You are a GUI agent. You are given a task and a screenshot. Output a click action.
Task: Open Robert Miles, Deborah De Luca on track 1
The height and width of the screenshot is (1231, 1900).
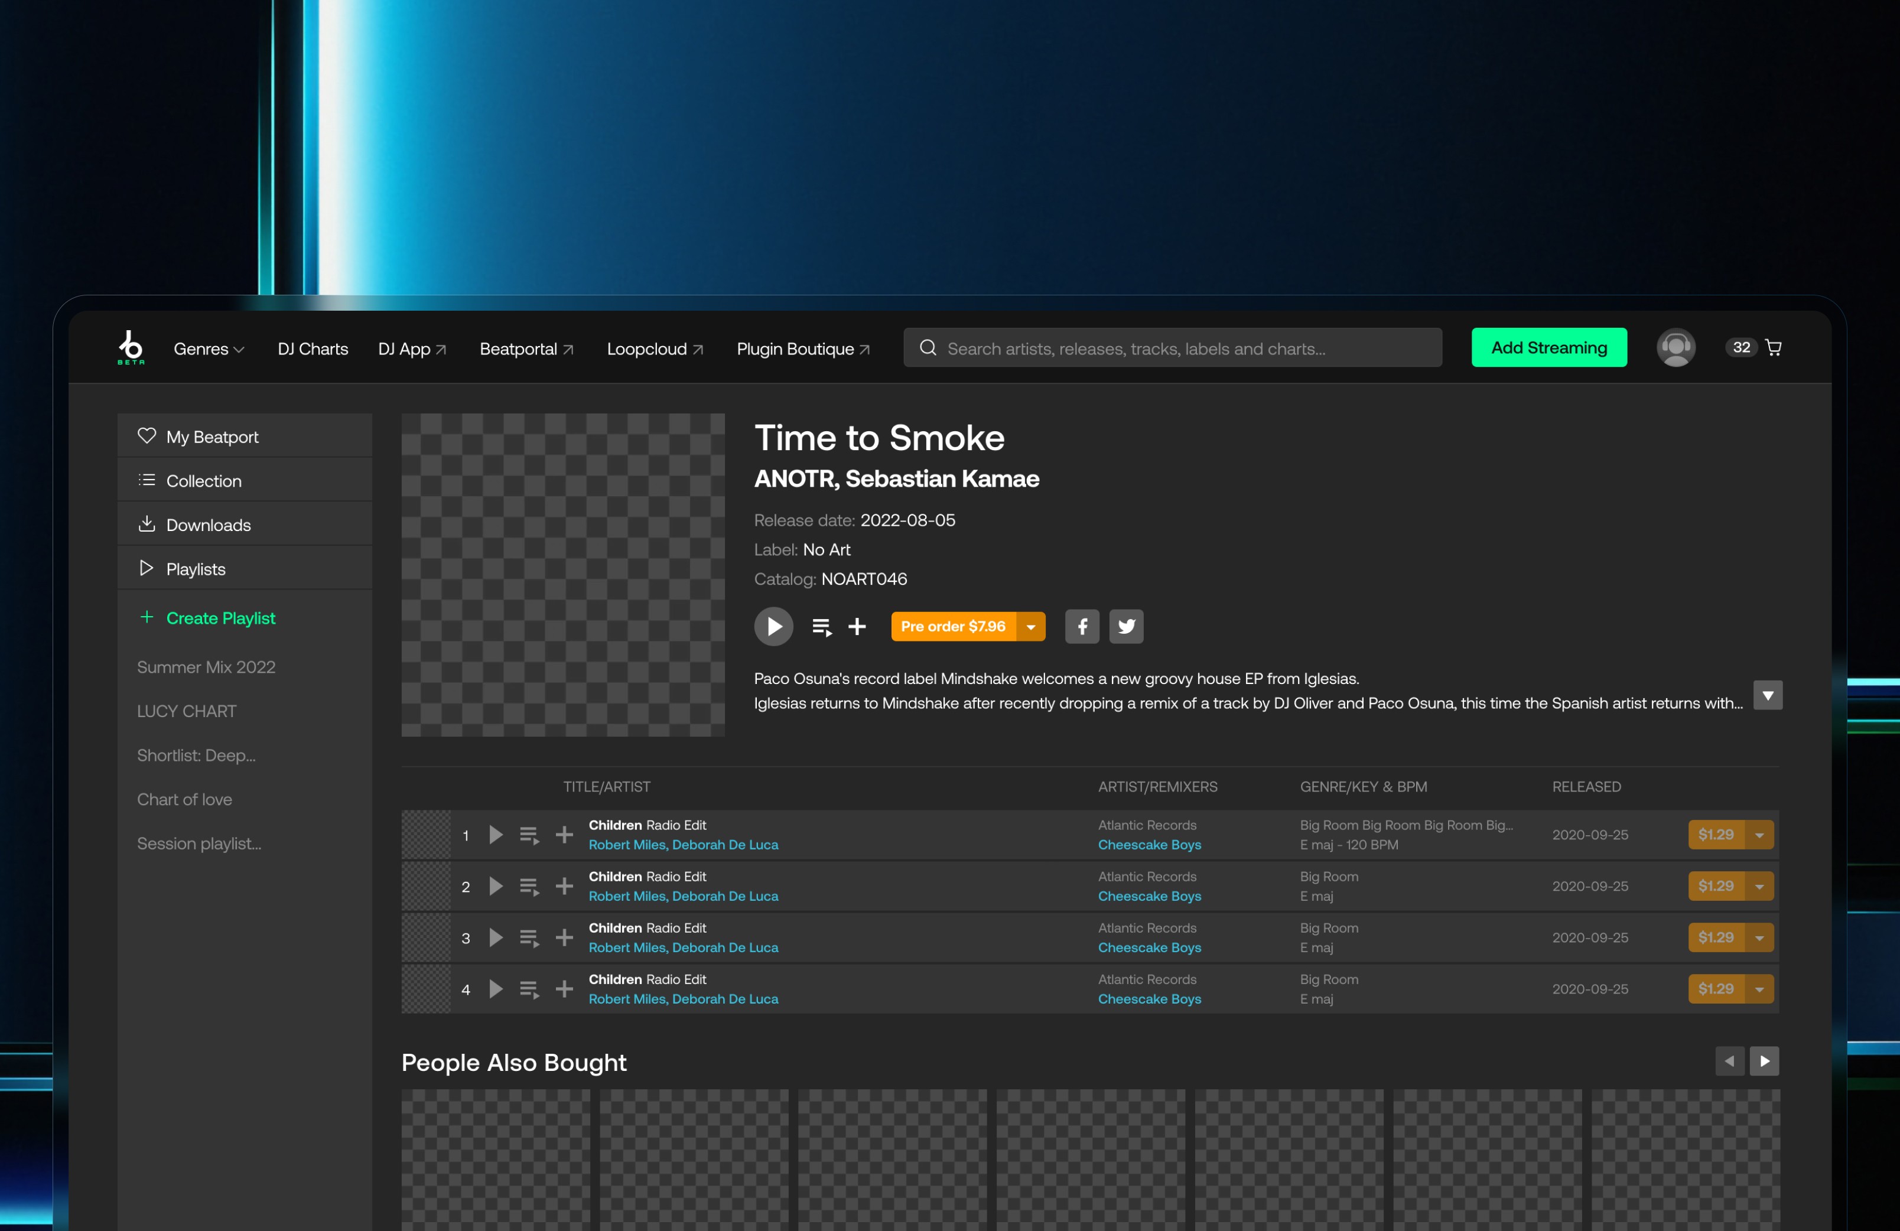coord(684,845)
